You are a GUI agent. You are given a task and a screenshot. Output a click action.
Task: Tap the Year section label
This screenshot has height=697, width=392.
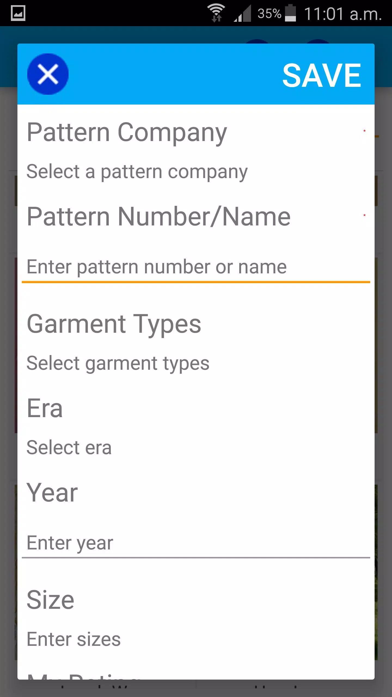click(52, 492)
